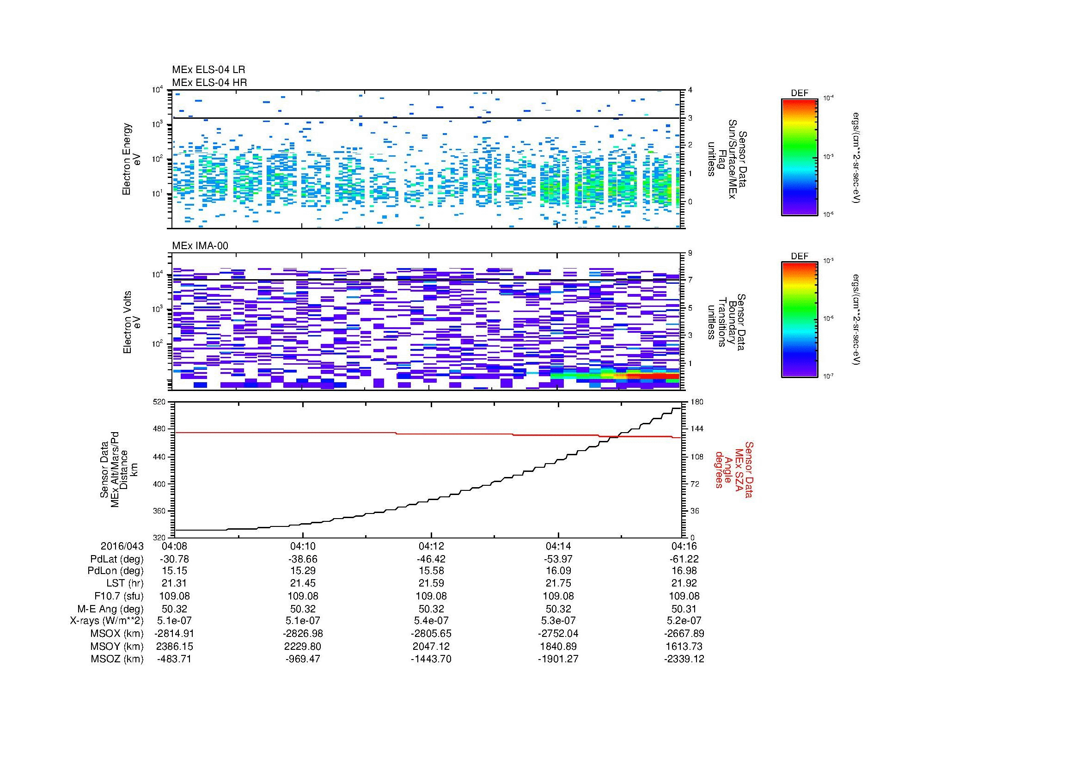The height and width of the screenshot is (764, 1081).
Task: Click the PdLat value -46.42
Action: [431, 559]
